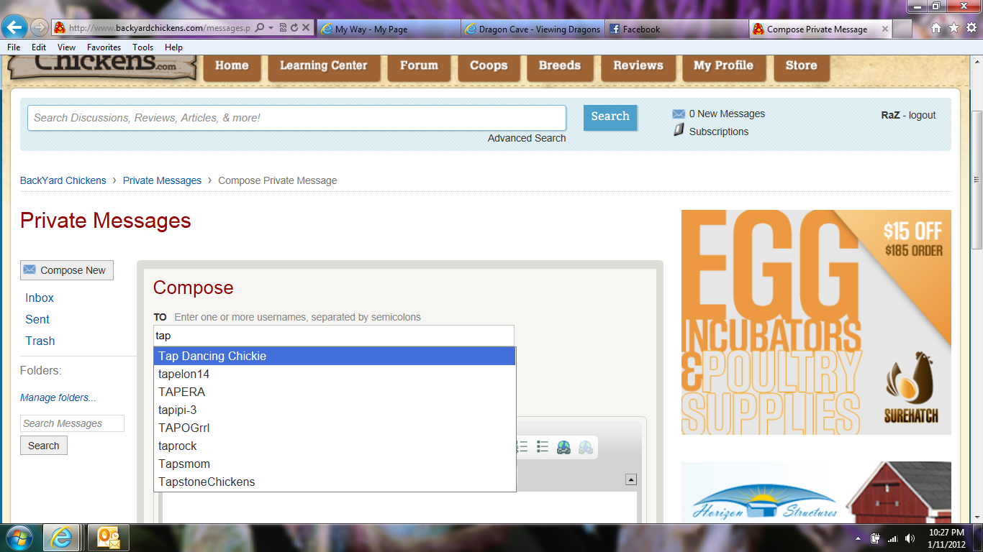Open the Inbox folder link
The height and width of the screenshot is (552, 983).
point(40,298)
